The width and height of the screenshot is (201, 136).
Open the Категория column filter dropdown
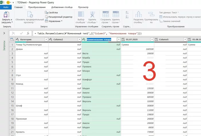46,39
